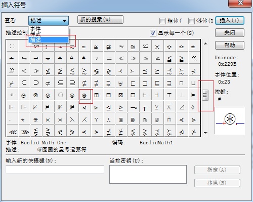Click the font position value 0x23
This screenshot has width=253, height=202.
pos(224,82)
